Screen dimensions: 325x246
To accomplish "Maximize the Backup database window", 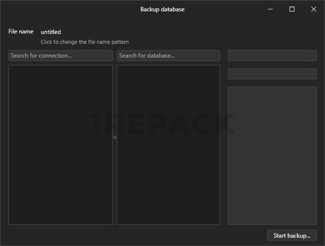I will pos(292,9).
